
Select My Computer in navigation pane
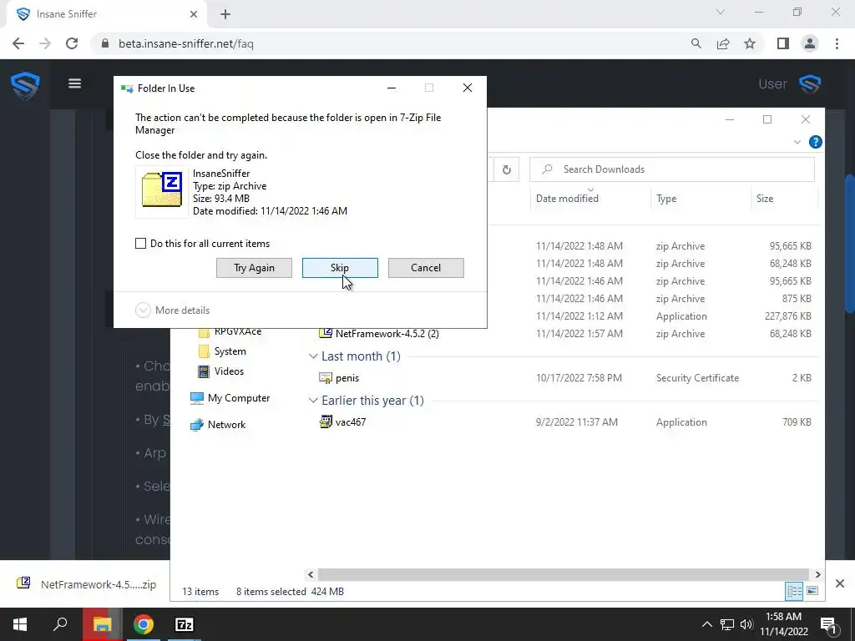coord(238,398)
